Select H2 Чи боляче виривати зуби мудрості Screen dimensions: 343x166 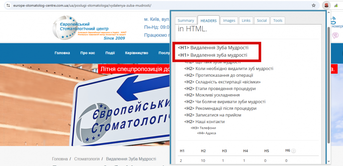click(x=225, y=102)
